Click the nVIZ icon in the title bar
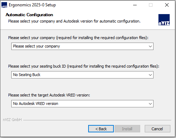 (4, 5)
